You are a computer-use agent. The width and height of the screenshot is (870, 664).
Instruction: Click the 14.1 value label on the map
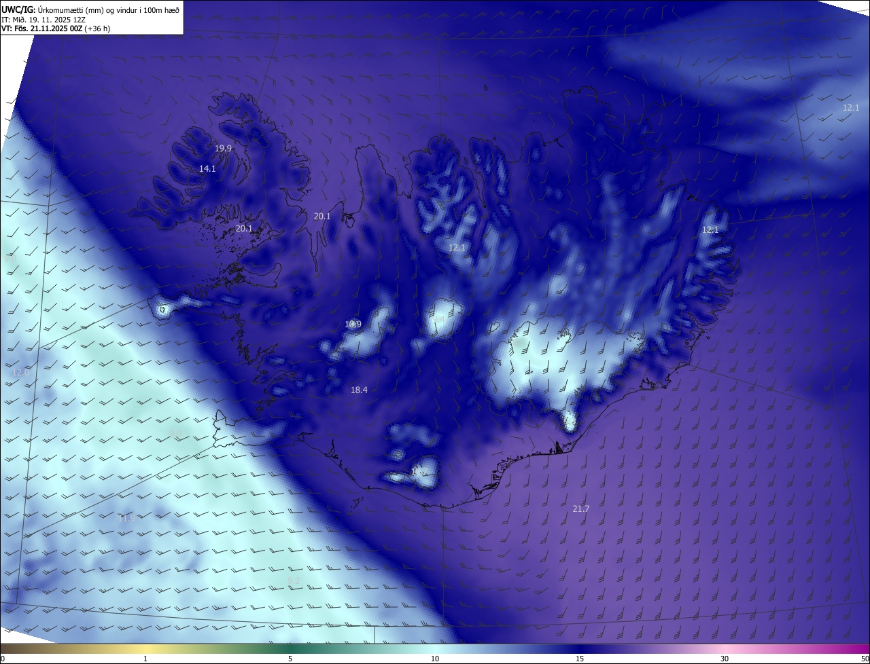(x=207, y=168)
